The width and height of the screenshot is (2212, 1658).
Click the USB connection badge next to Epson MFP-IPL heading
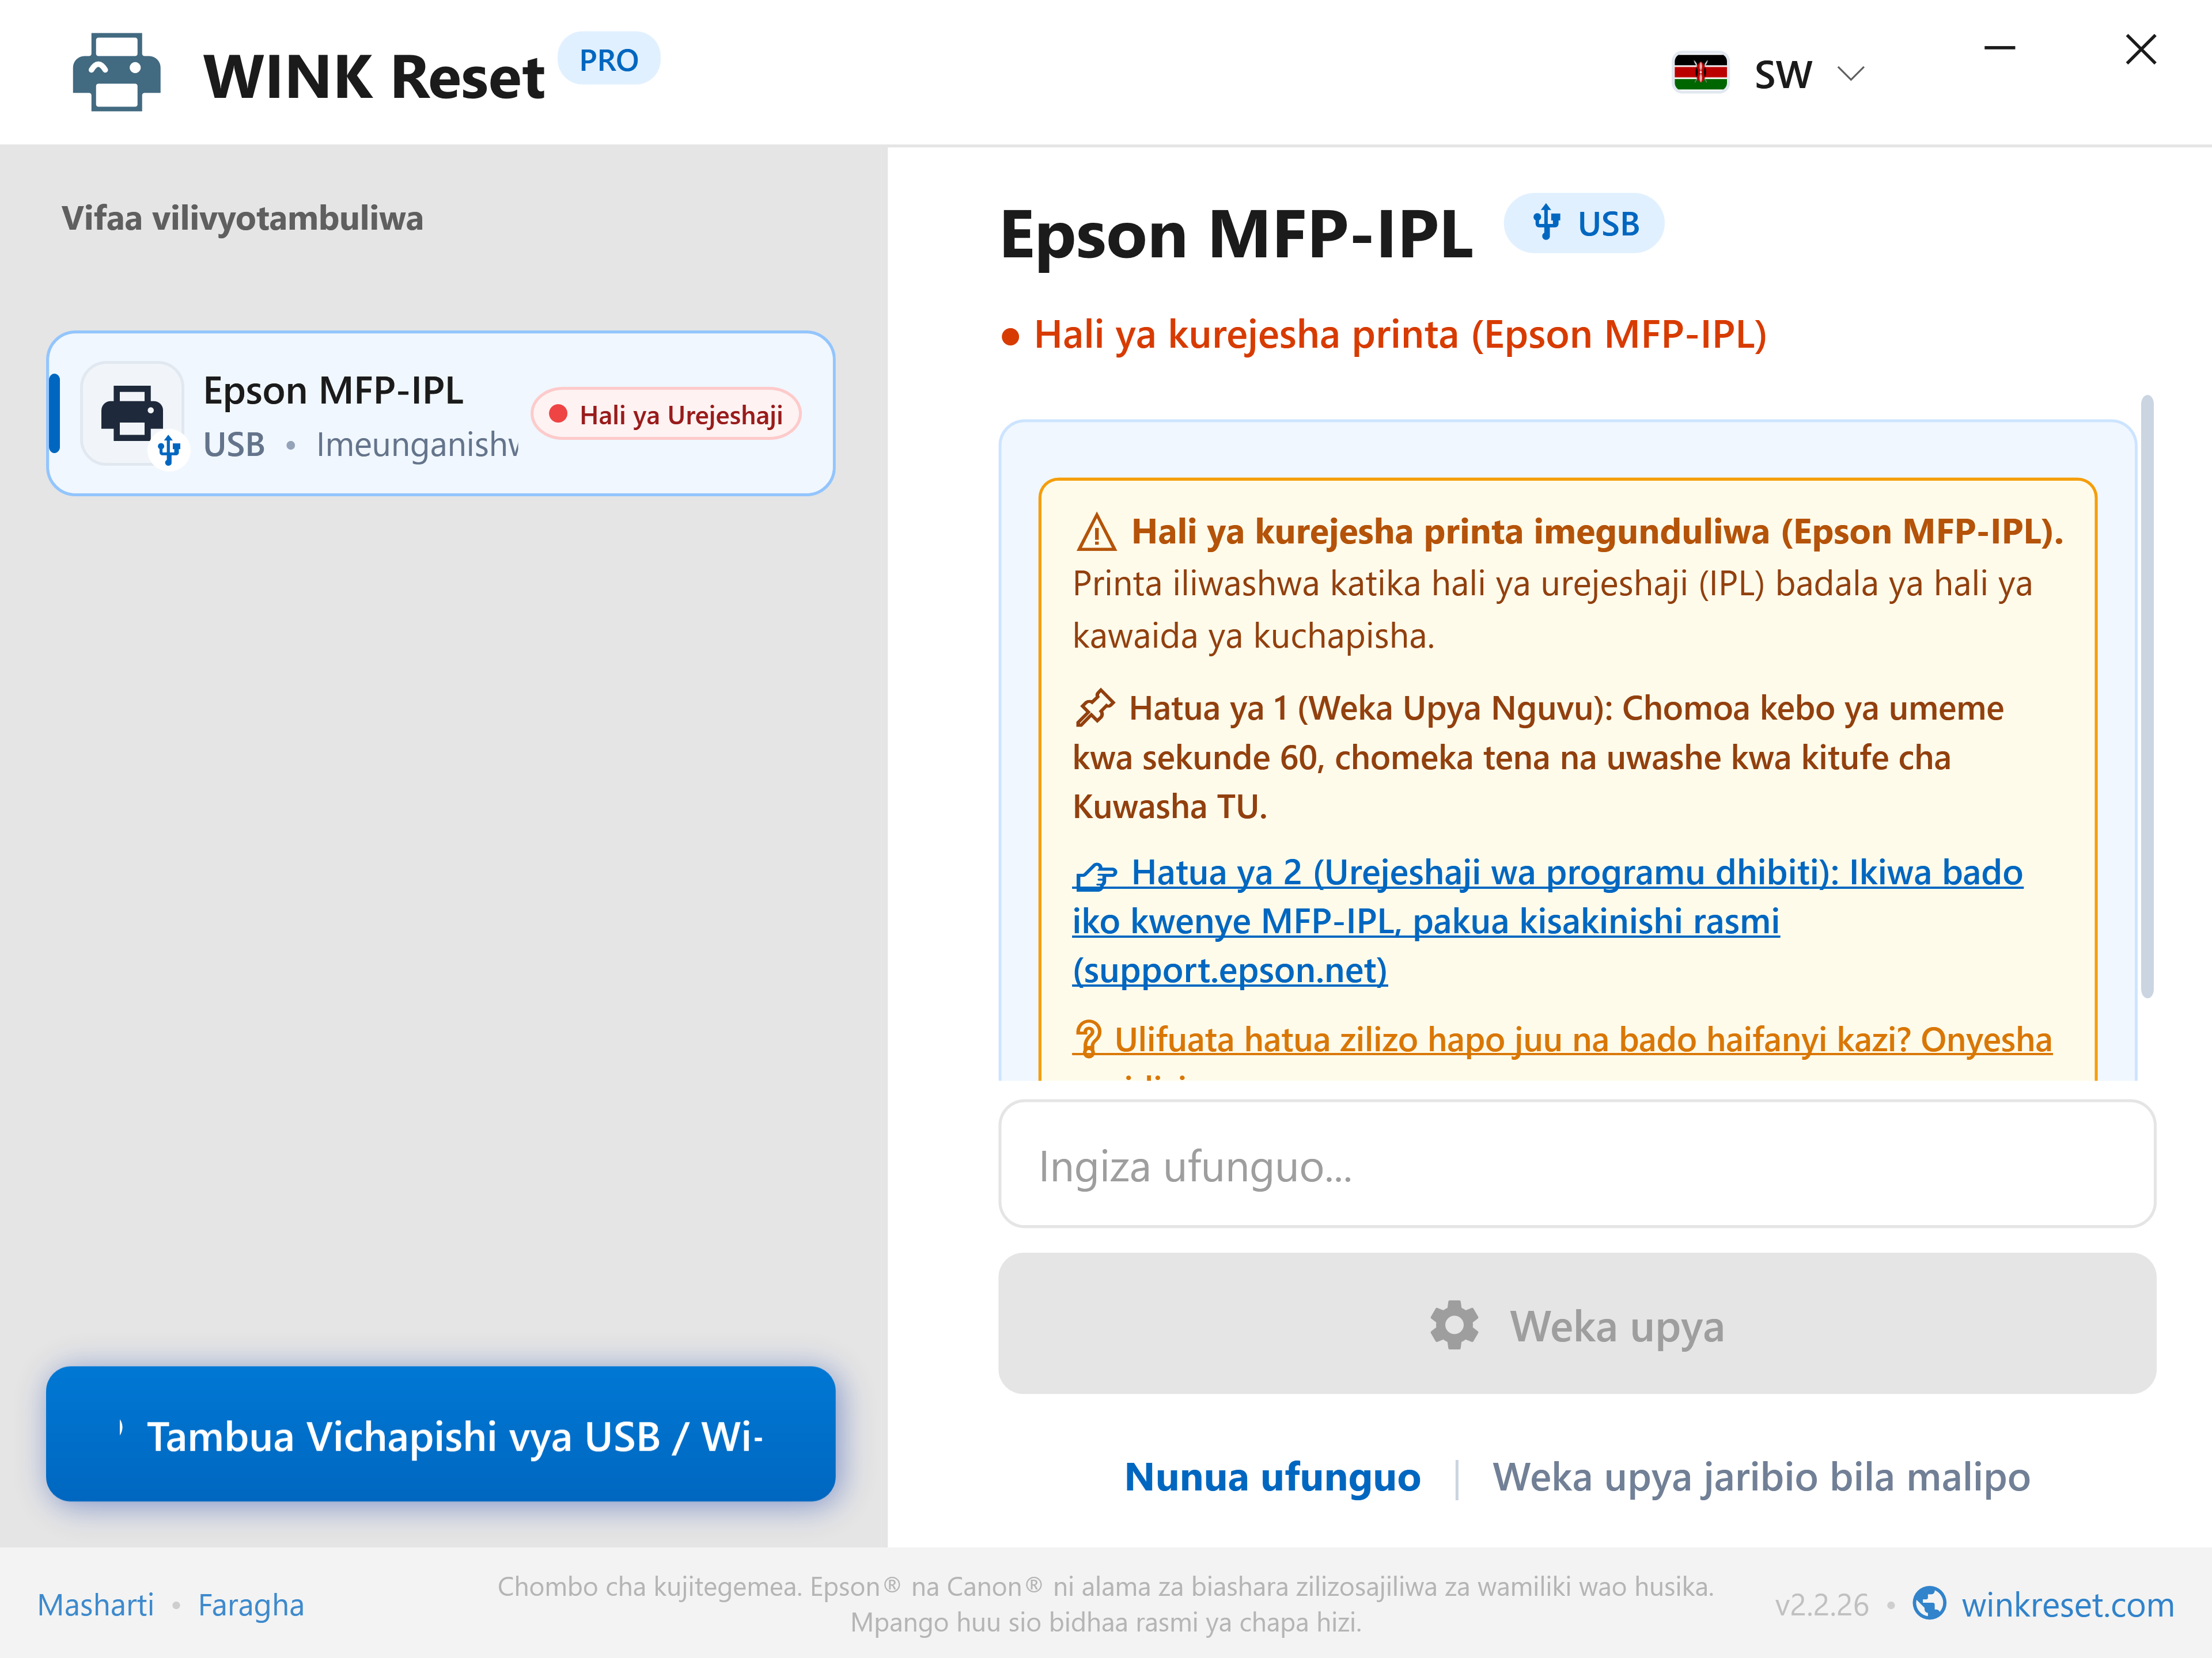[x=1584, y=223]
